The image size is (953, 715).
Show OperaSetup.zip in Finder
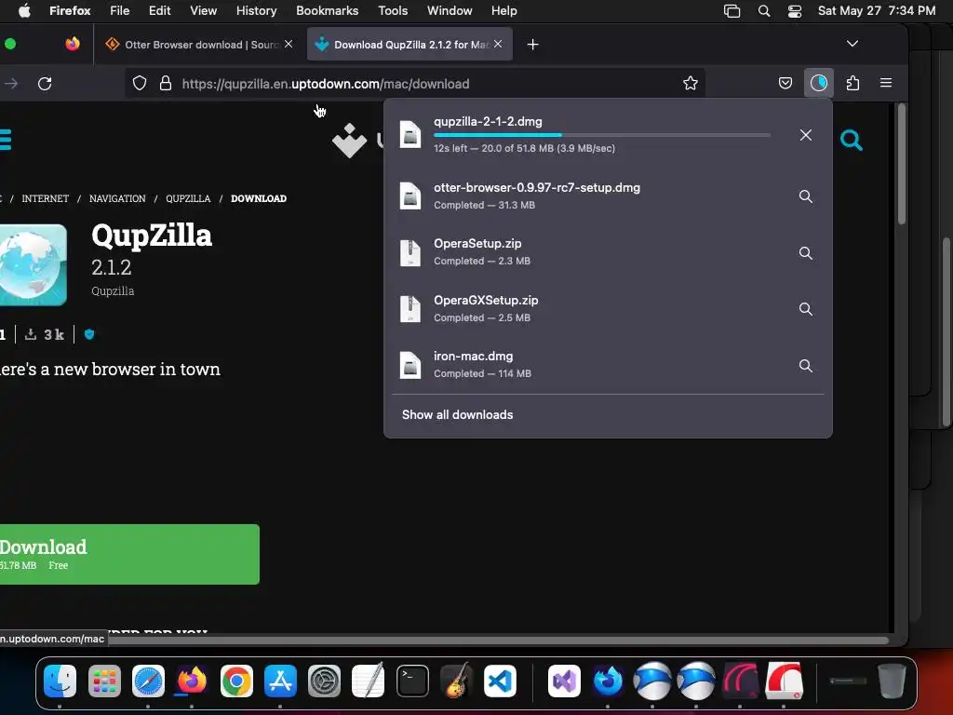pyautogui.click(x=805, y=253)
